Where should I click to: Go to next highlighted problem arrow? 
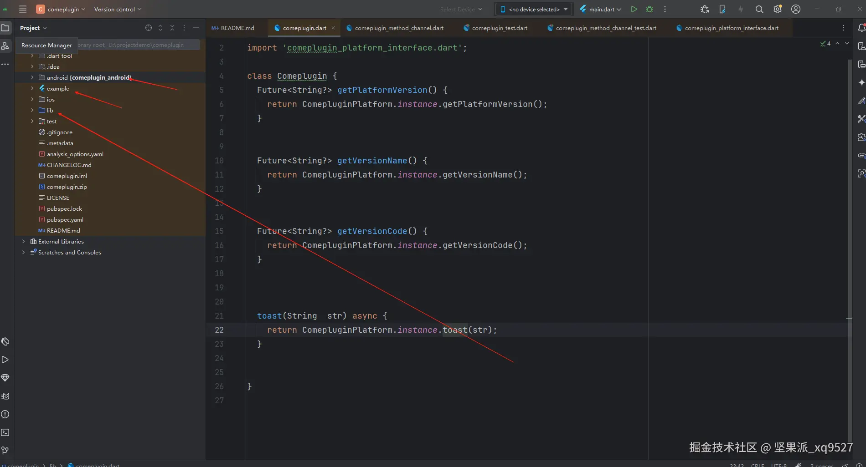coord(847,44)
